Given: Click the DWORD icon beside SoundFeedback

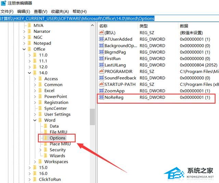Looking at the screenshot, I should point(101,78).
